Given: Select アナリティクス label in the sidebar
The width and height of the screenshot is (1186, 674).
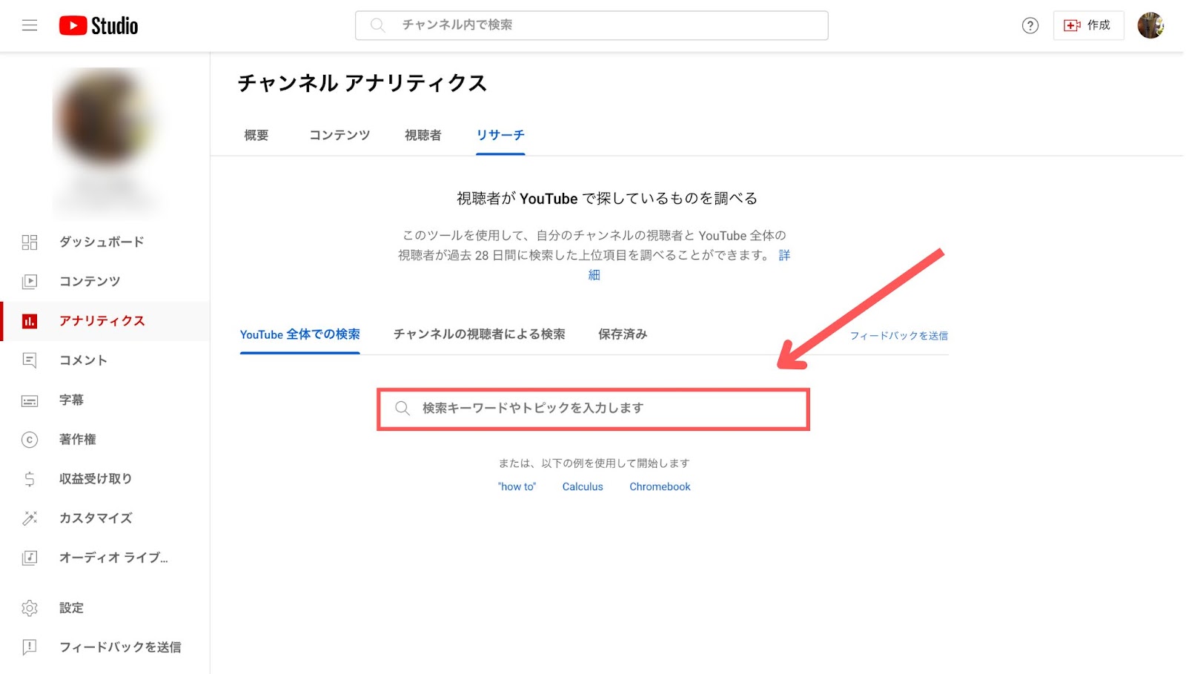Looking at the screenshot, I should coord(102,320).
